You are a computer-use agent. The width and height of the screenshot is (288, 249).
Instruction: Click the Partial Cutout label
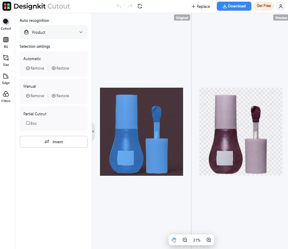(35, 114)
